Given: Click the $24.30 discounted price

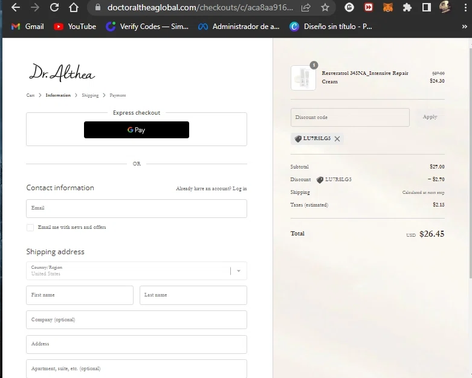Looking at the screenshot, I should [437, 81].
